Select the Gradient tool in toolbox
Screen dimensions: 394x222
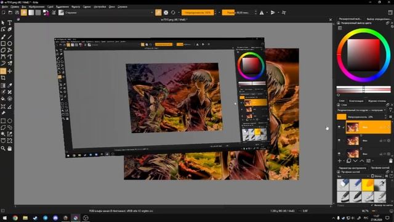click(3, 86)
